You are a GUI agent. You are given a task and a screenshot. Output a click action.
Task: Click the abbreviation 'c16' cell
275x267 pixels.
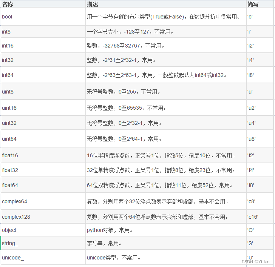tap(260, 217)
